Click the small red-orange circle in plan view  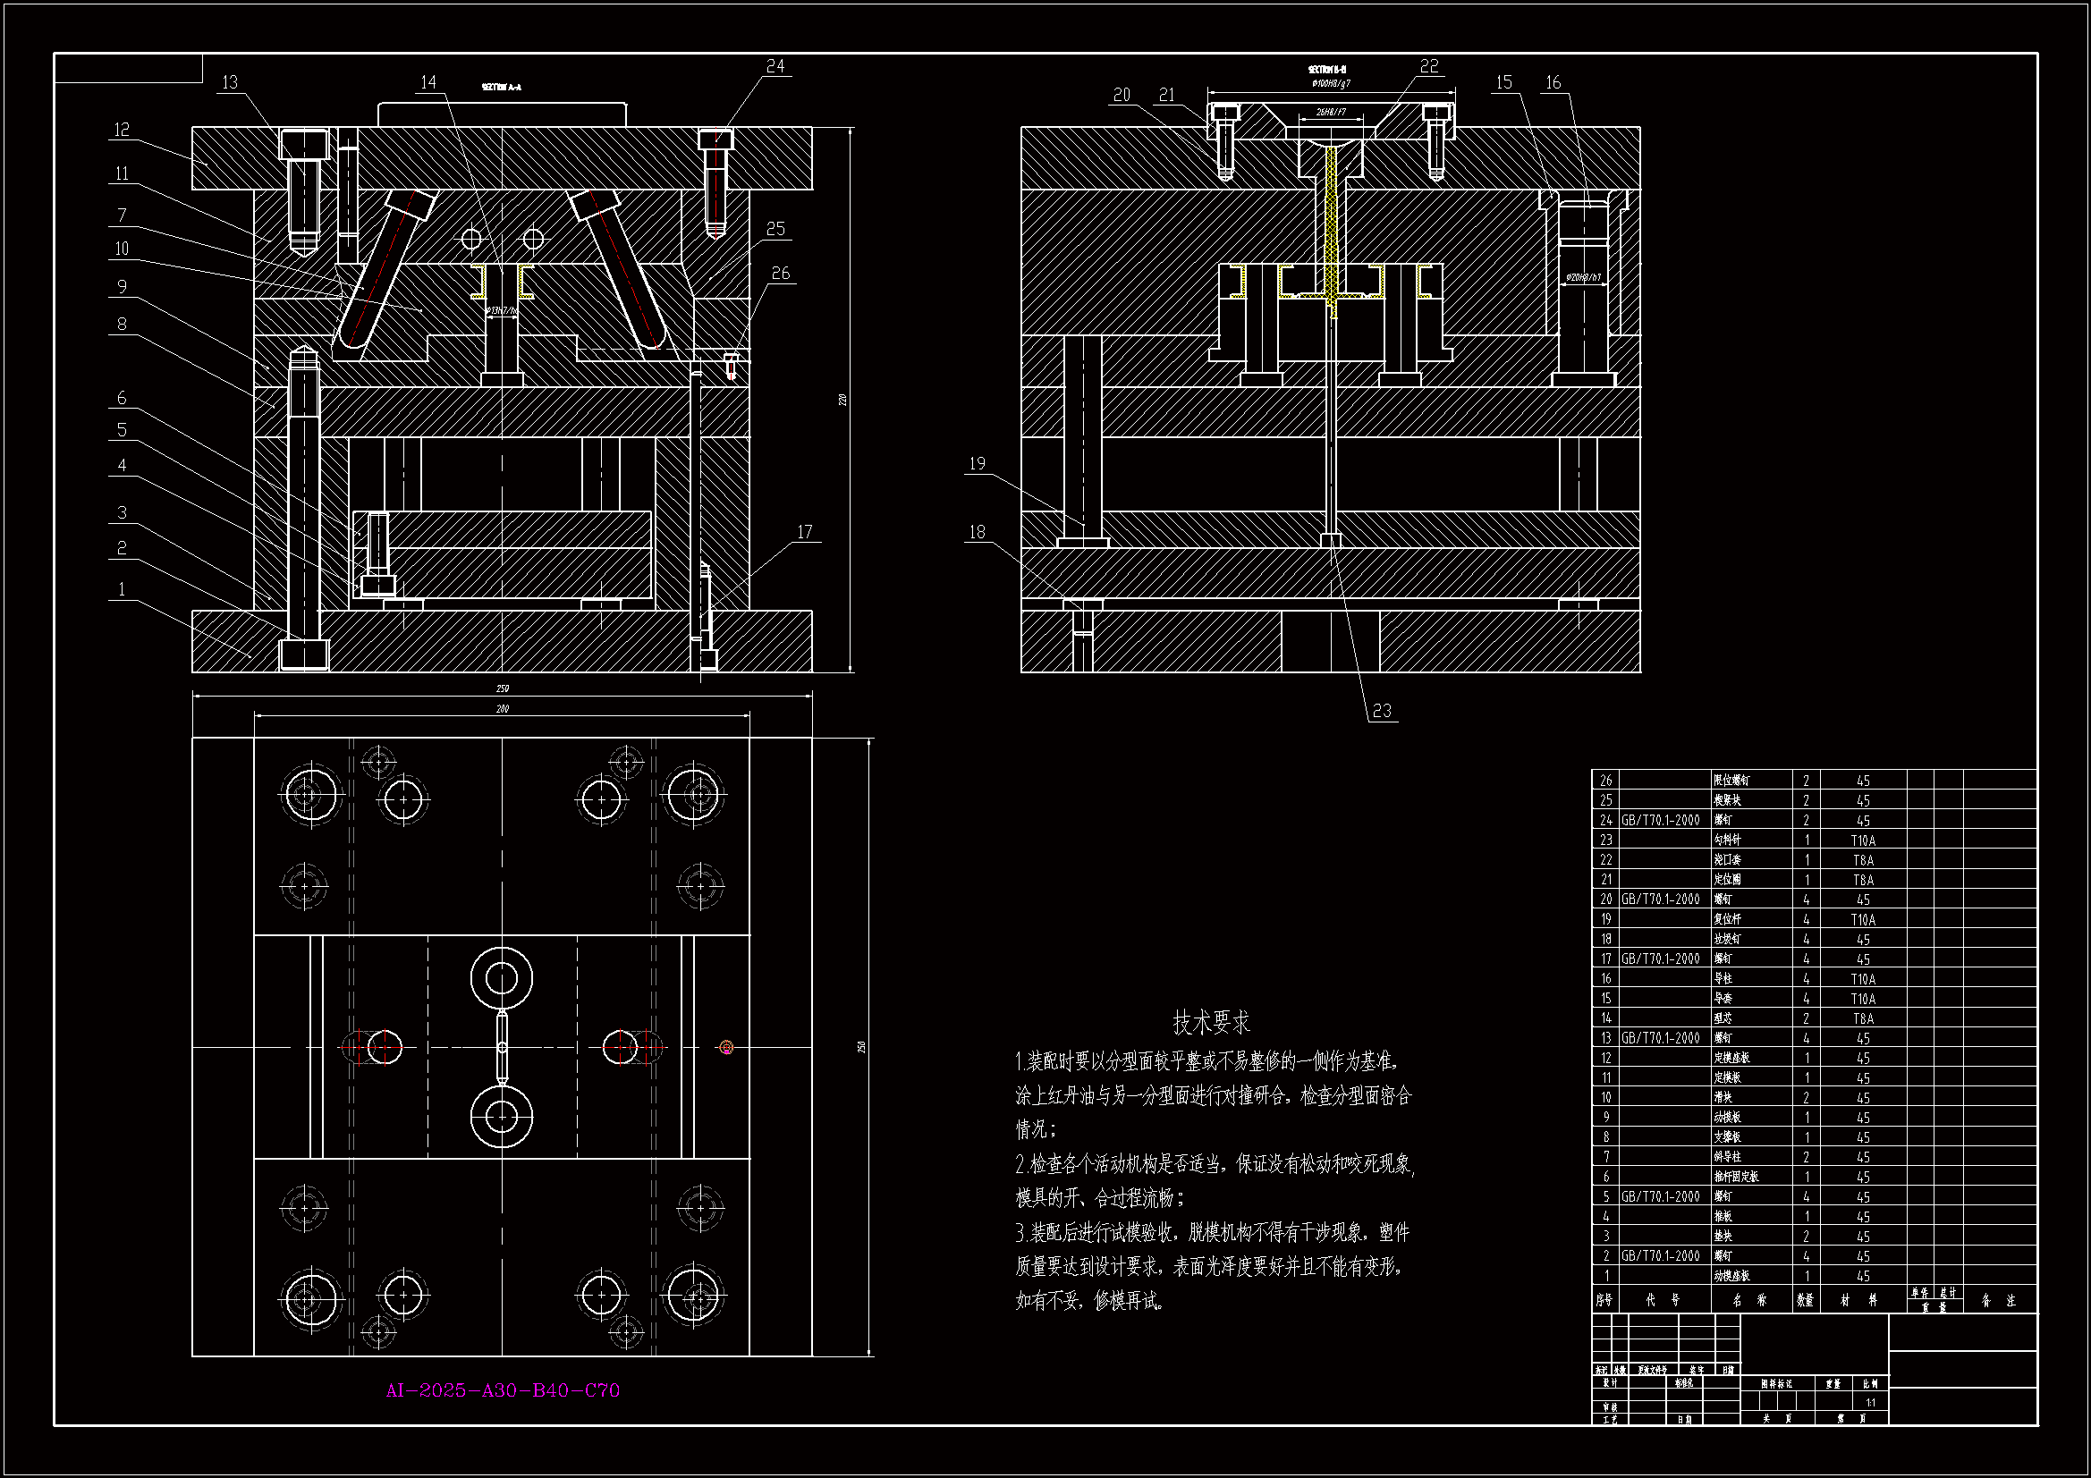click(726, 1047)
